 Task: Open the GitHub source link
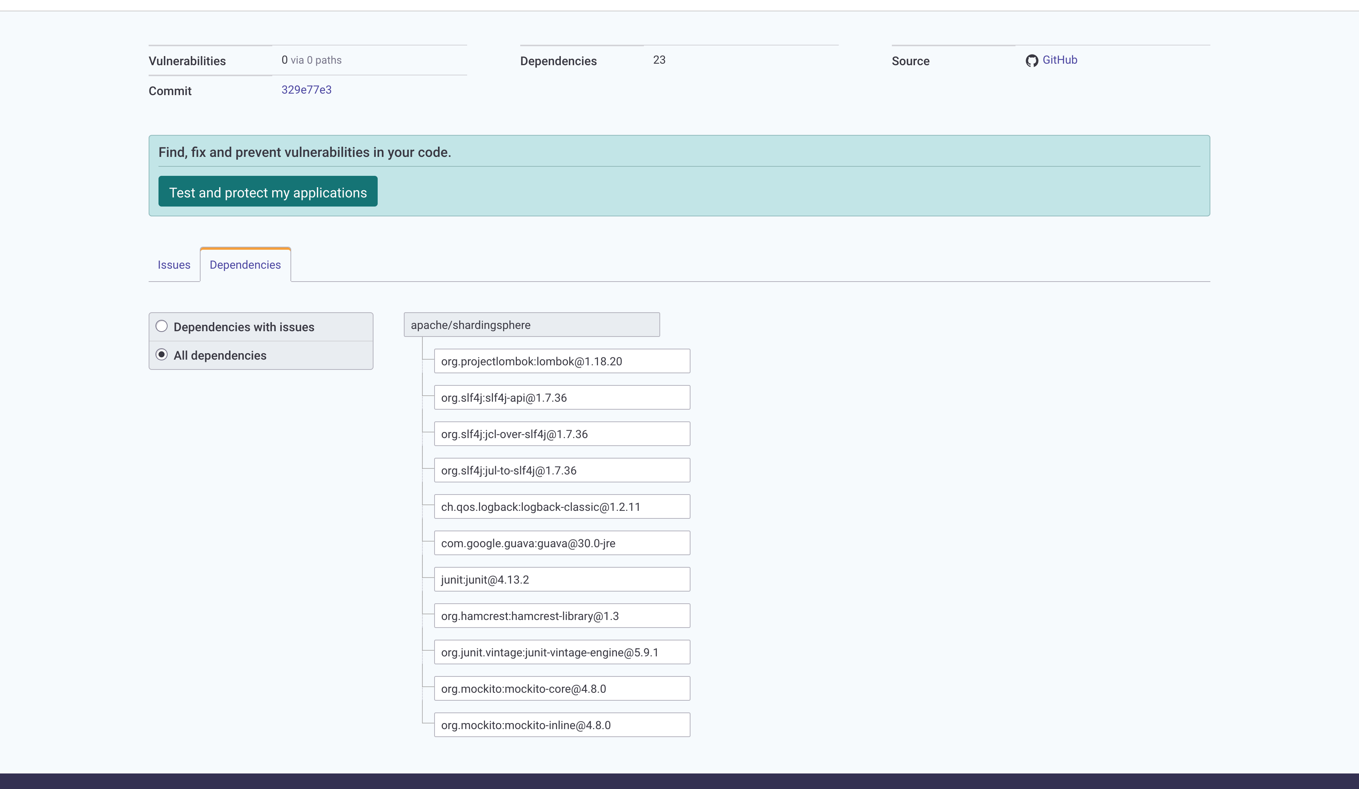pyautogui.click(x=1060, y=60)
